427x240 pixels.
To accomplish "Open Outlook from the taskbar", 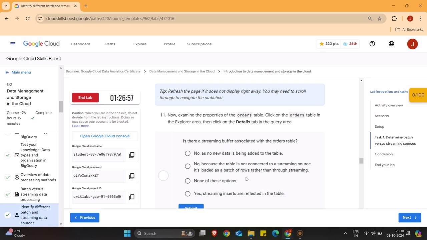I will (x=239, y=233).
